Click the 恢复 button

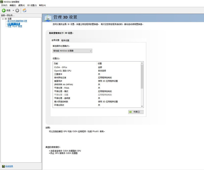(x=136, y=112)
